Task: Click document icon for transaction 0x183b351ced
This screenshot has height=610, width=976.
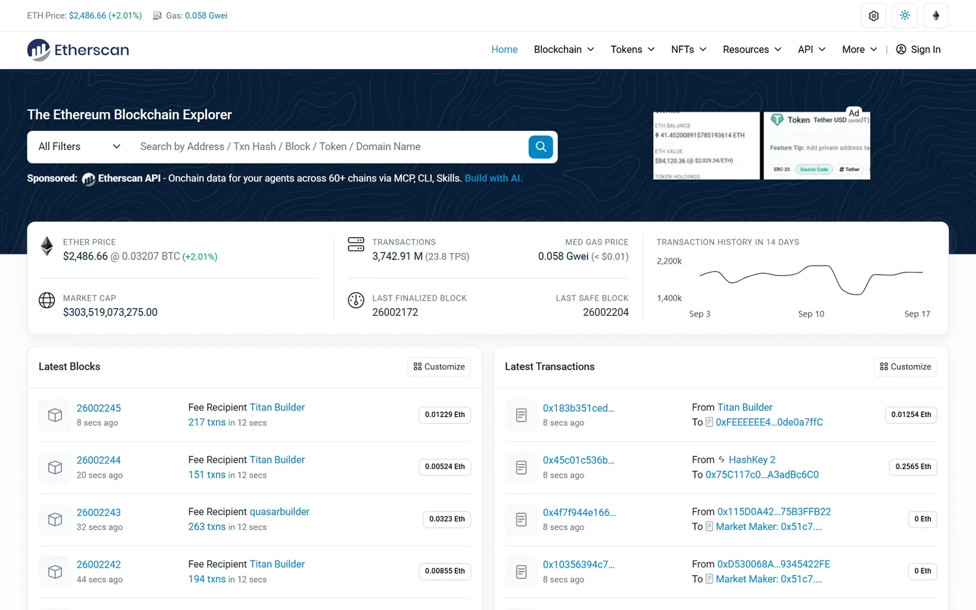Action: [x=521, y=415]
